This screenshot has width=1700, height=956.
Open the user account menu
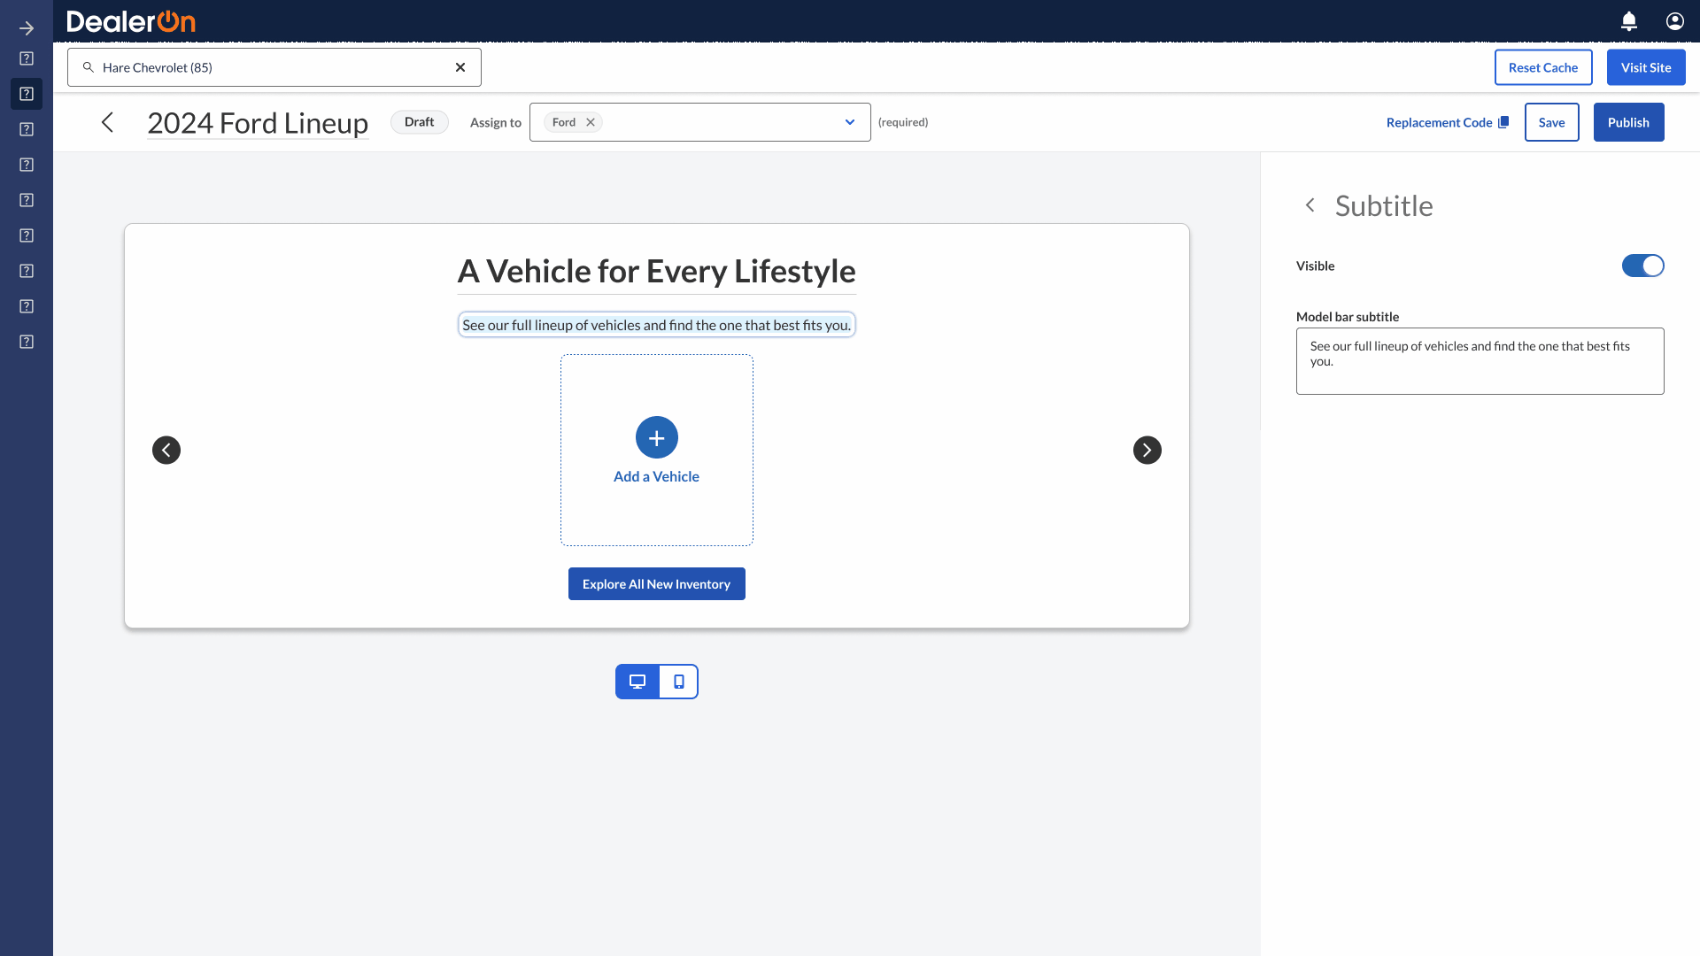[1675, 21]
